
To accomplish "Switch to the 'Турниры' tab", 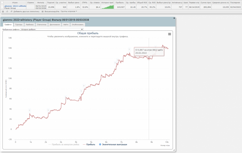I will point(19,25).
